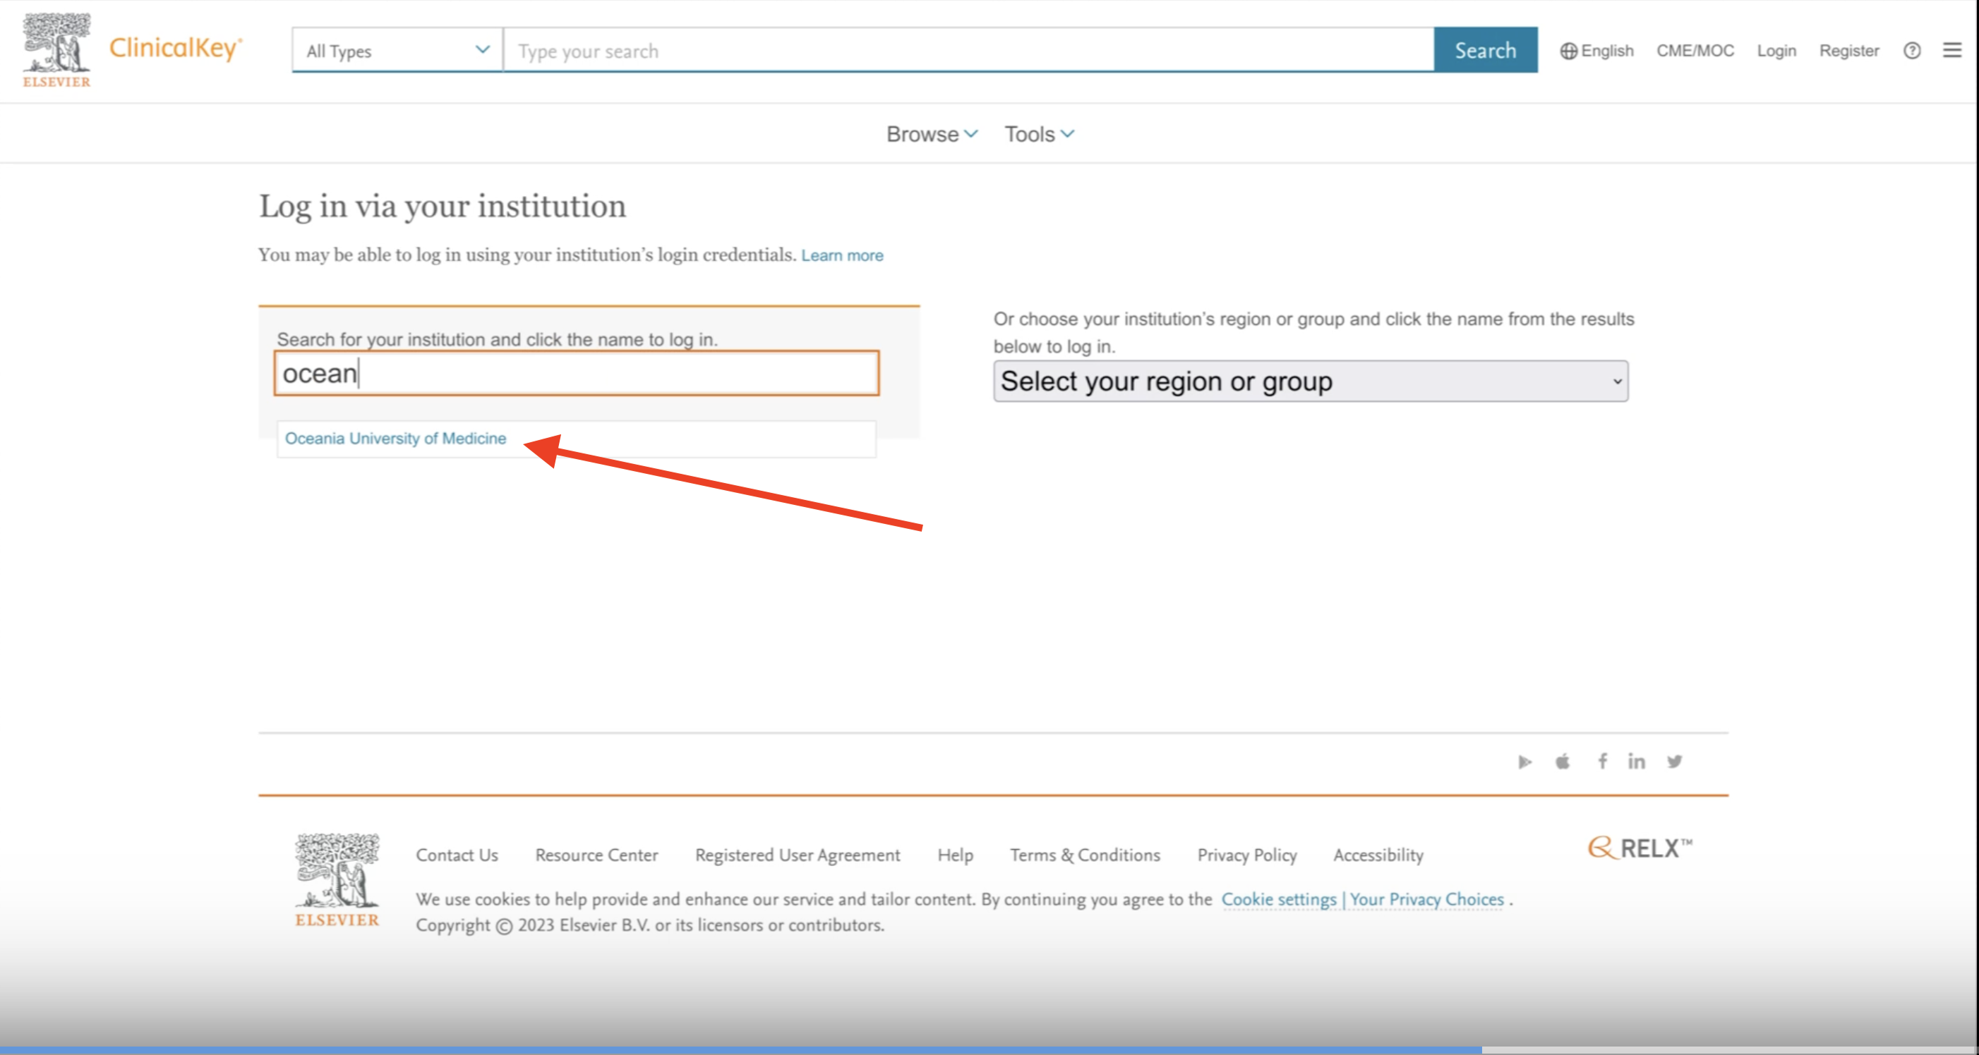
Task: Select Oceania University of Medicine result
Action: (396, 439)
